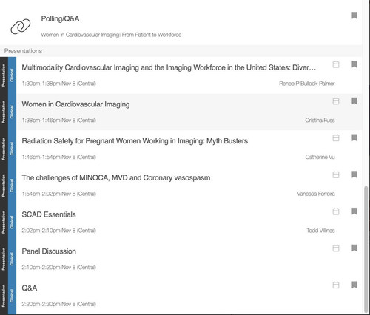370x315 pixels.
Task: Bookmark the Panel Discussion item
Action: click(x=354, y=248)
